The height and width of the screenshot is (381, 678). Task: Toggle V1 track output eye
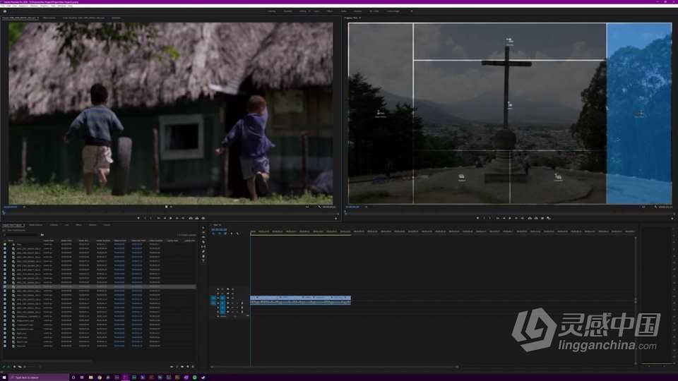click(232, 298)
